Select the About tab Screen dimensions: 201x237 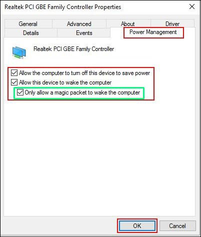point(128,24)
